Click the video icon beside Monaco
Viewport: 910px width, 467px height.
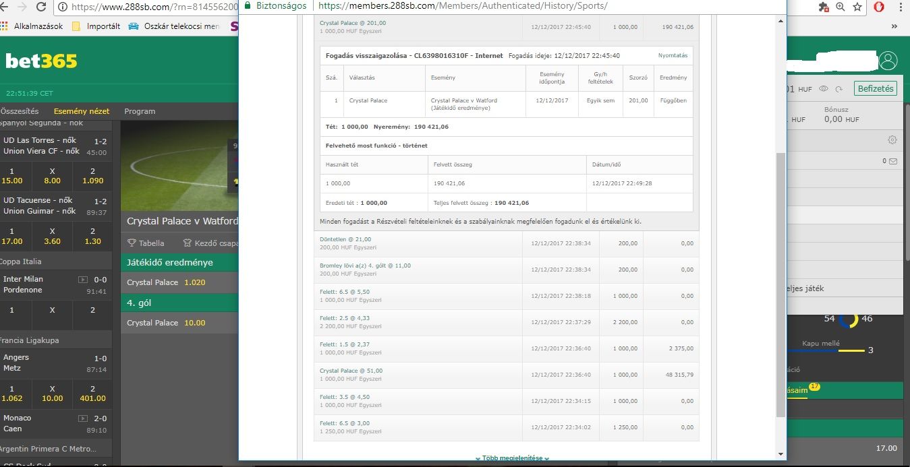(x=83, y=418)
